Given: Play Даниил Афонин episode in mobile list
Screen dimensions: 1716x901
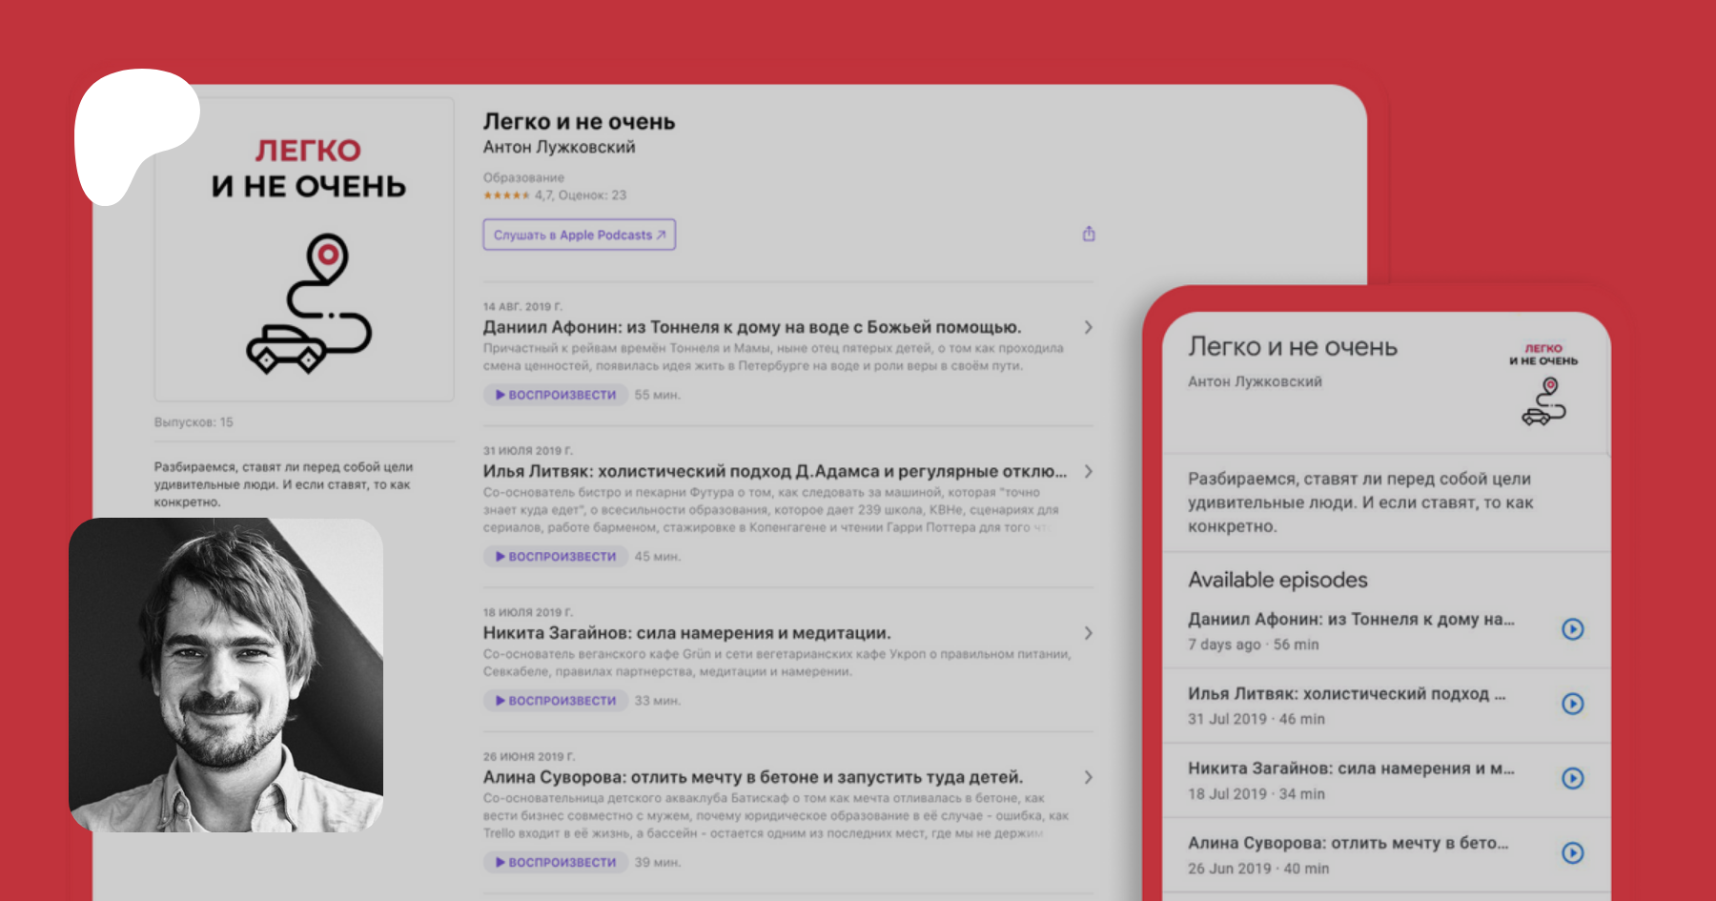Looking at the screenshot, I should pos(1572,629).
